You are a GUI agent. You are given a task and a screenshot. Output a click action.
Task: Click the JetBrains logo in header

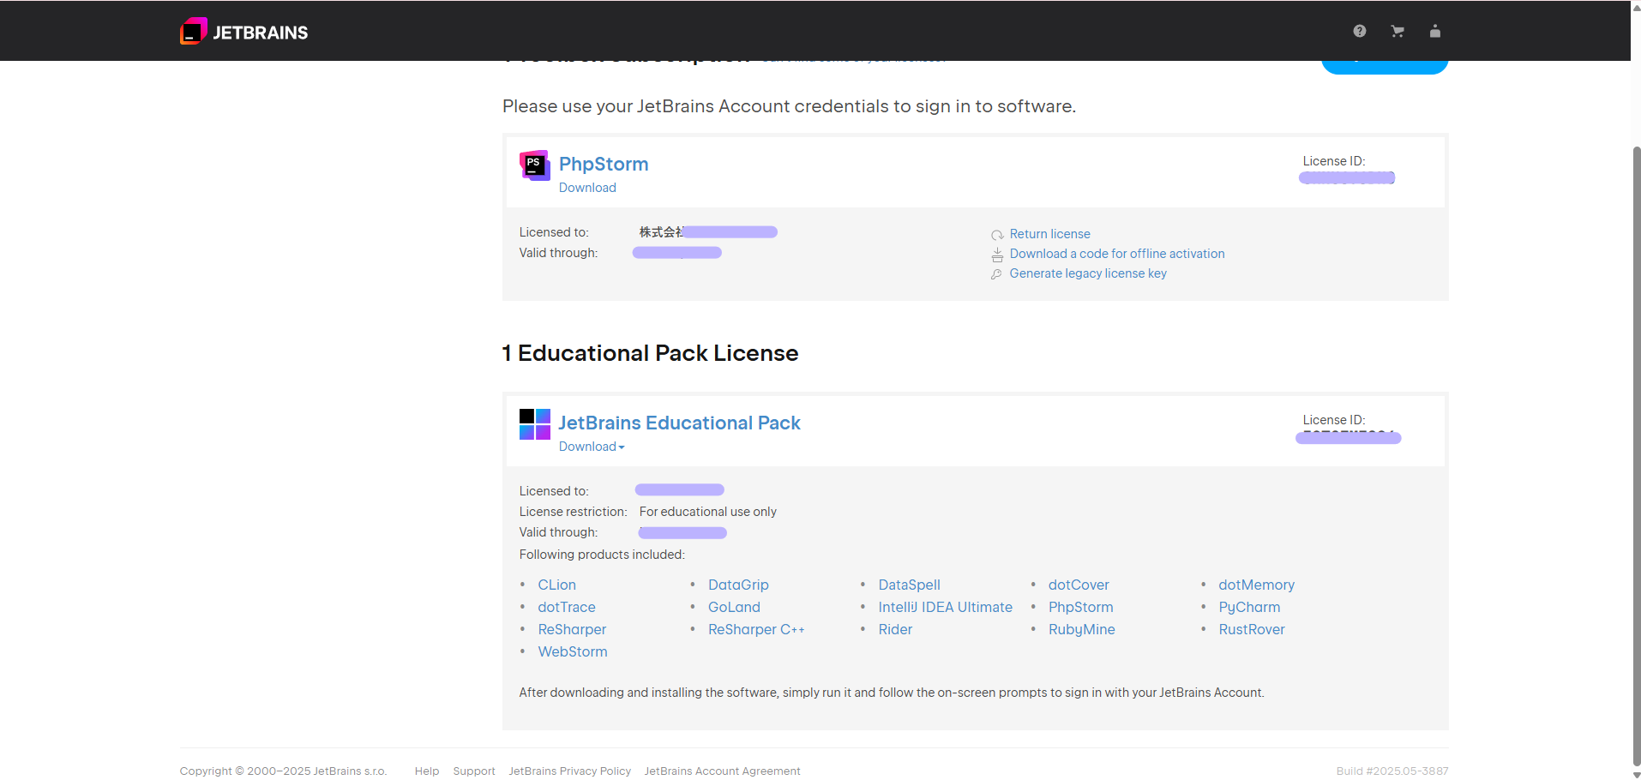click(x=243, y=32)
